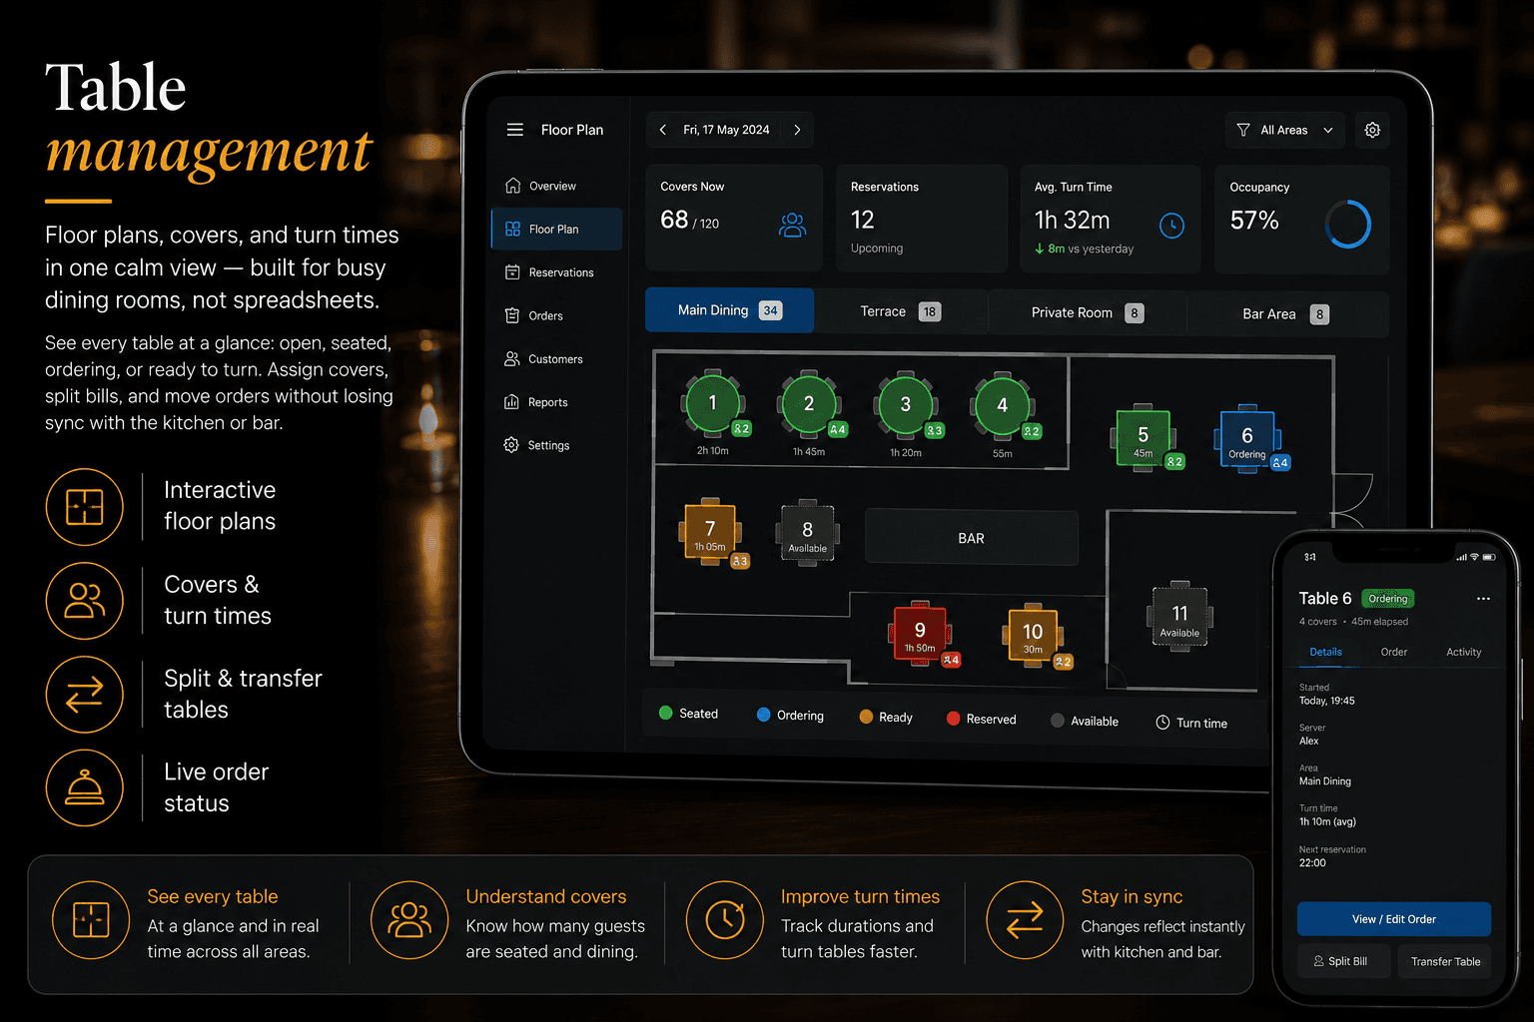The width and height of the screenshot is (1534, 1022).
Task: Select available table 8
Action: (808, 533)
